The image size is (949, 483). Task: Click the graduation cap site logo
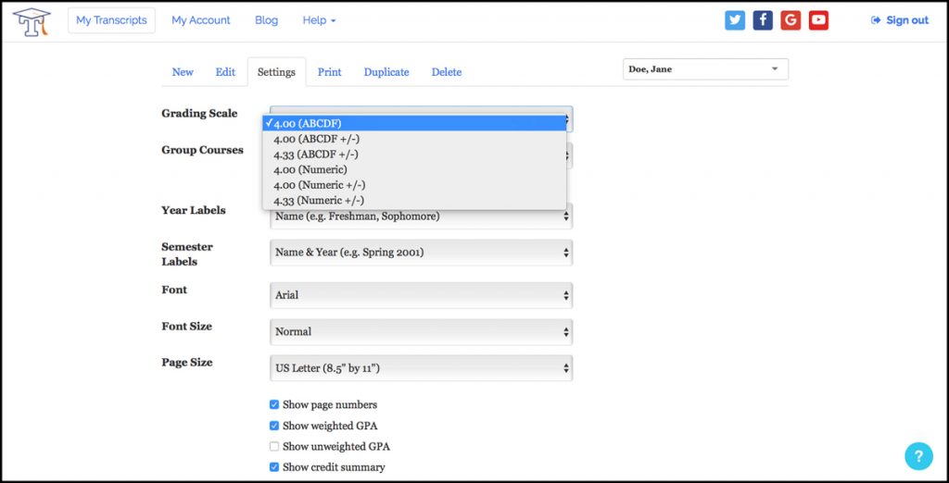32,21
